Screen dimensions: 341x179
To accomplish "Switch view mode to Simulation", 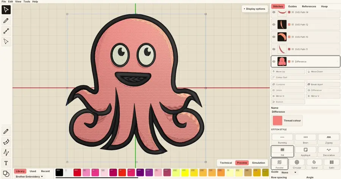I will 258,163.
